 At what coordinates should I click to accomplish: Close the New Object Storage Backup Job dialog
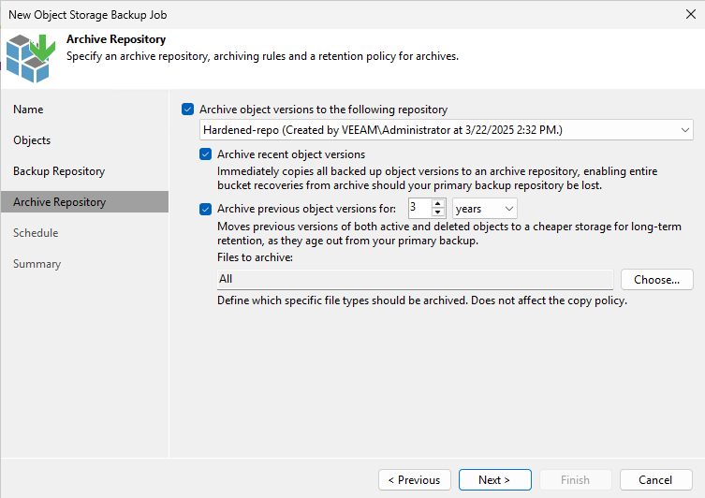[691, 14]
